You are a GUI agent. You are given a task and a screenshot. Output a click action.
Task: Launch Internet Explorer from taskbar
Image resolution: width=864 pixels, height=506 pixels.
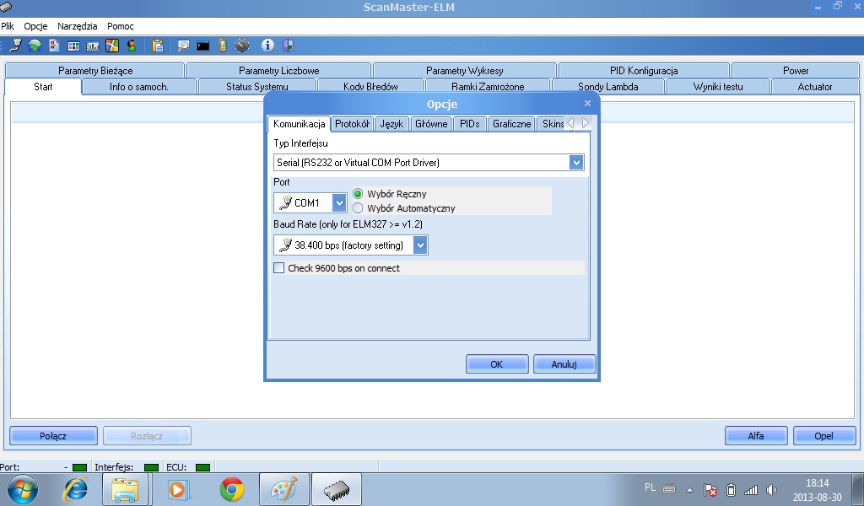(76, 489)
